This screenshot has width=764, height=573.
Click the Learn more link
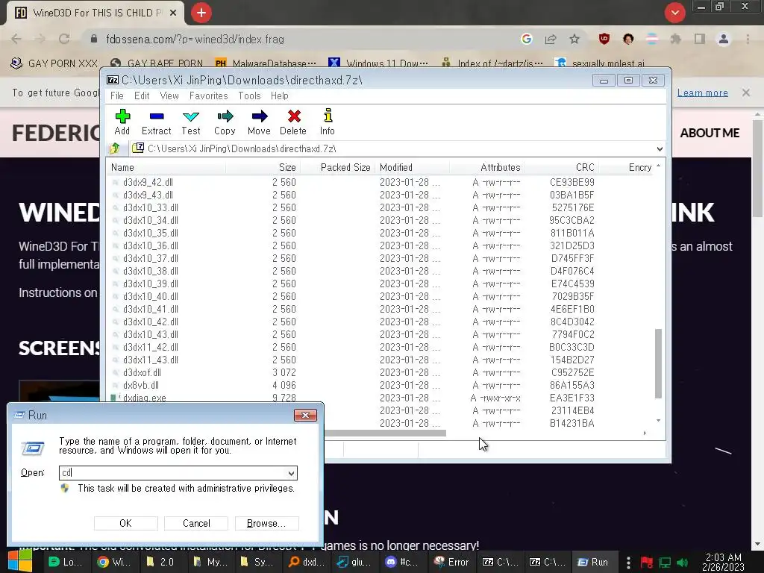703,93
